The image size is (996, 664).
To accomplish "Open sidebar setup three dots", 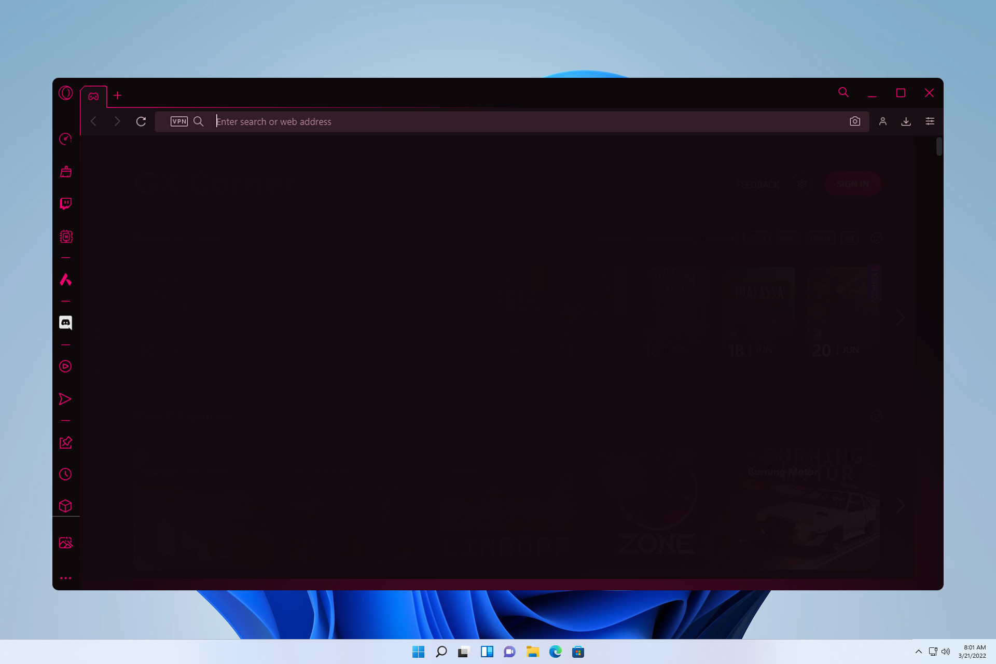I will (x=65, y=578).
